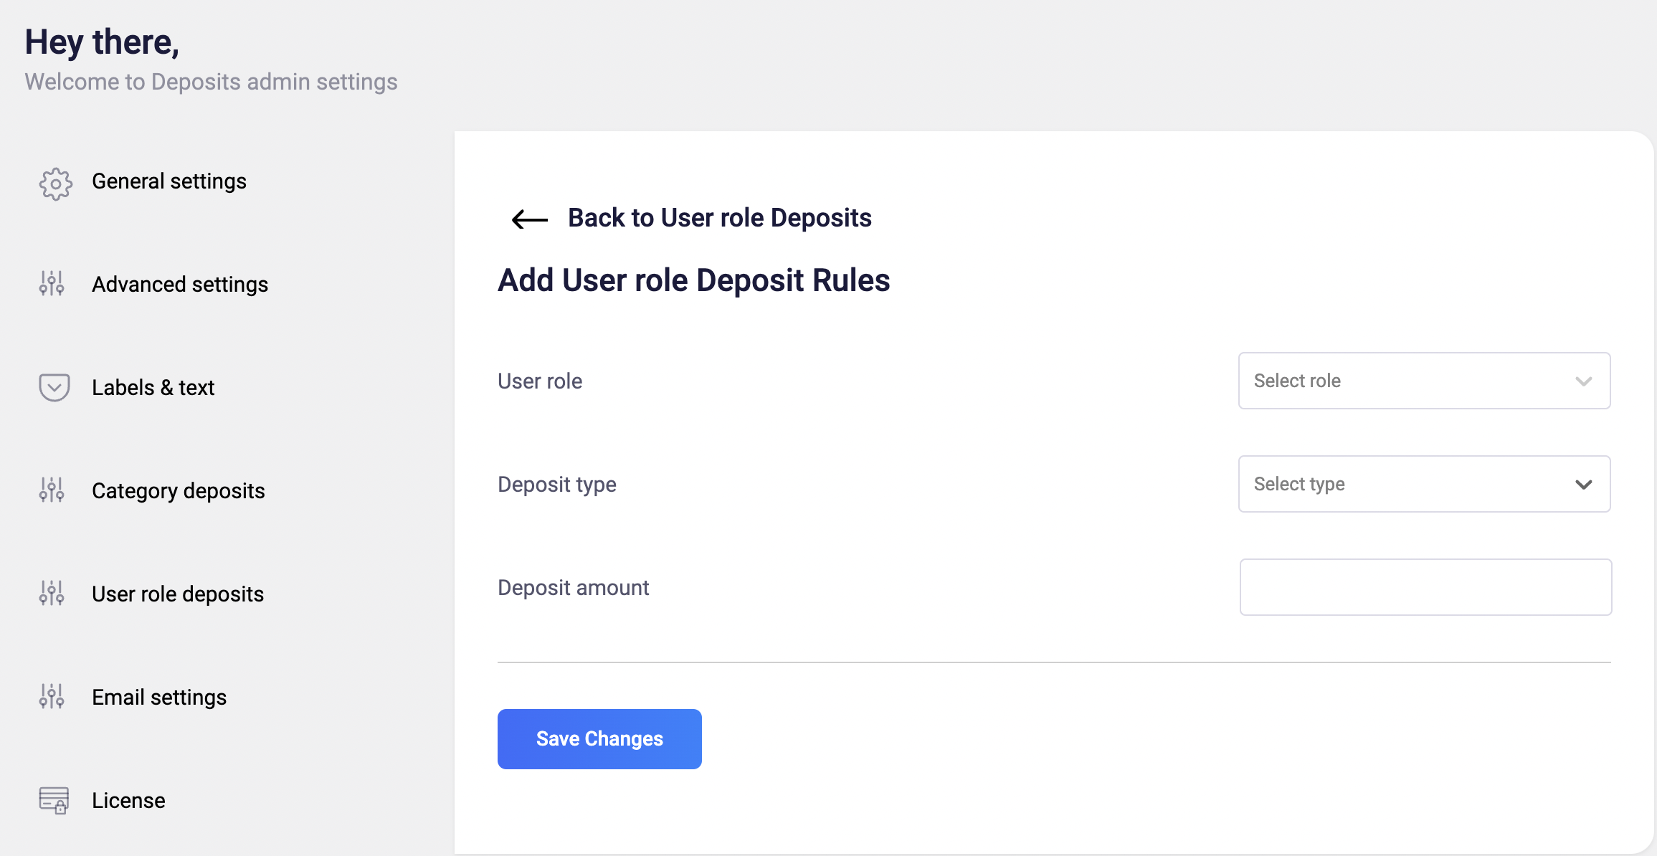Open Category deposits section

[x=179, y=491]
